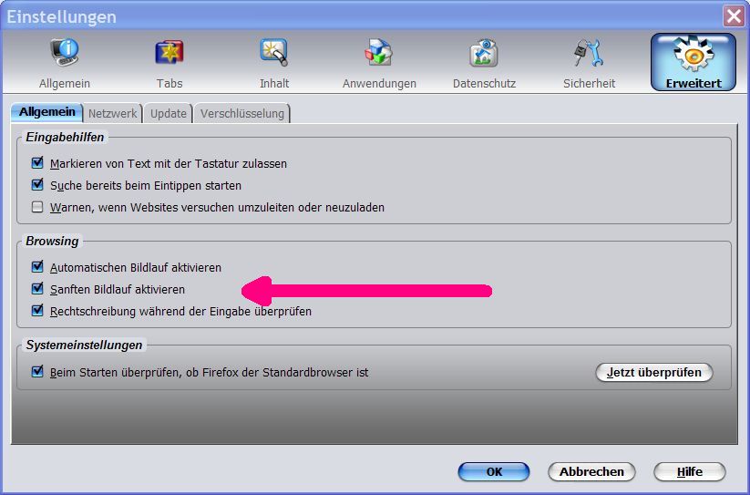
Task: Open the Anwendungen settings category
Action: click(x=379, y=63)
